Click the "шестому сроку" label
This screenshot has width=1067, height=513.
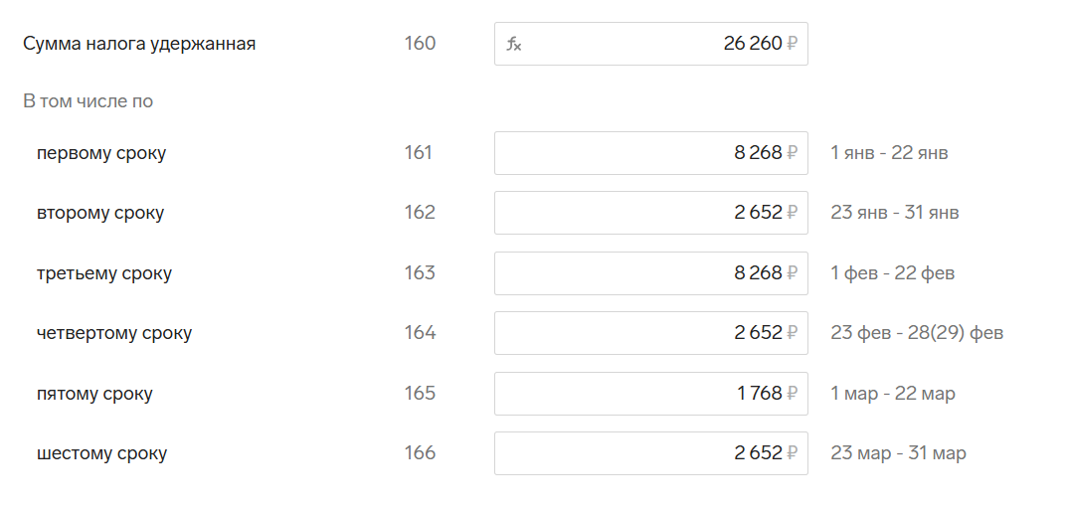[101, 453]
